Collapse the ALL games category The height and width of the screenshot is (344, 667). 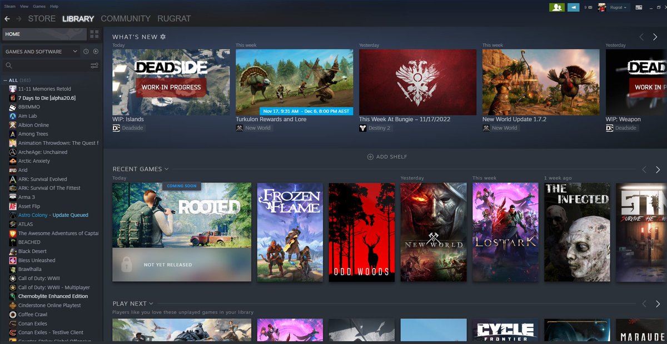pos(5,80)
